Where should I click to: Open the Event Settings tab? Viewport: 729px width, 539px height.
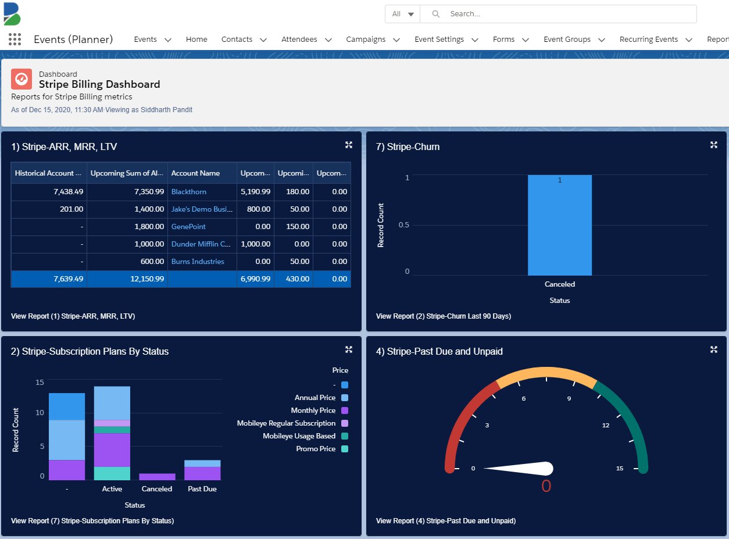(x=439, y=40)
